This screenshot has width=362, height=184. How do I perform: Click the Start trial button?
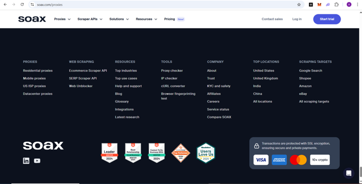point(327,19)
